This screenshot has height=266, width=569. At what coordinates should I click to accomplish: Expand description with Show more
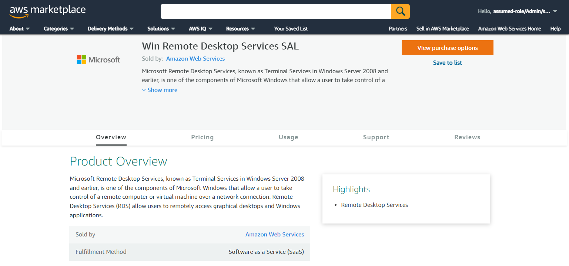(160, 90)
